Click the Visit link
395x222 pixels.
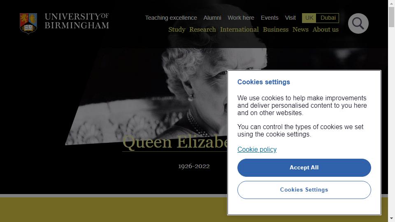[290, 18]
